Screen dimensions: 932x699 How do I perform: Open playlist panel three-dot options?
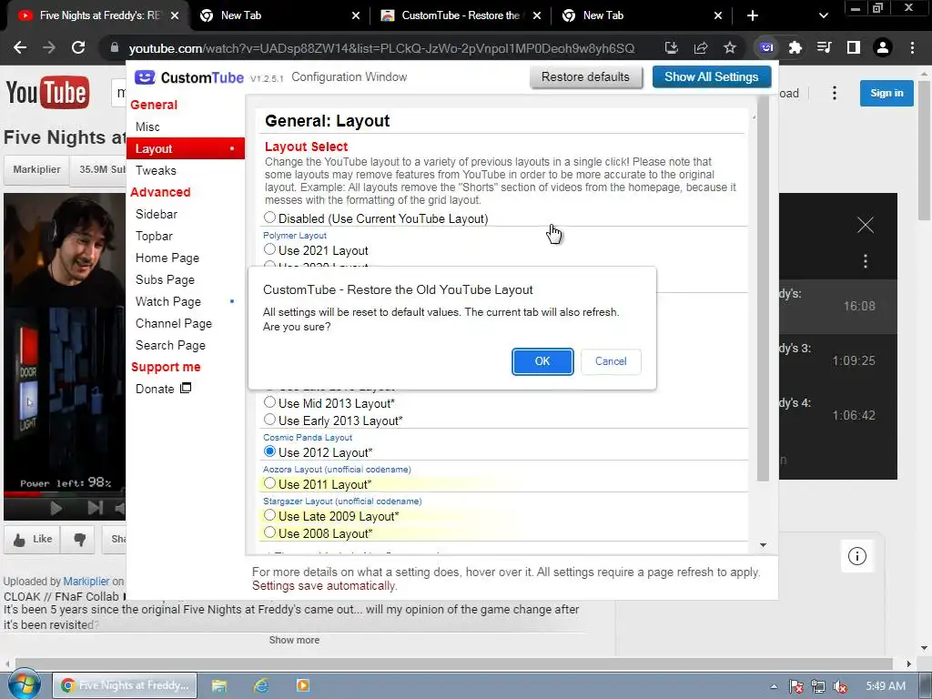click(x=866, y=261)
